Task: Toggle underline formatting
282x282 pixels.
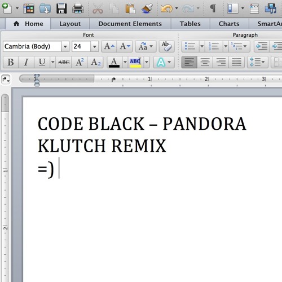Action: (42, 62)
